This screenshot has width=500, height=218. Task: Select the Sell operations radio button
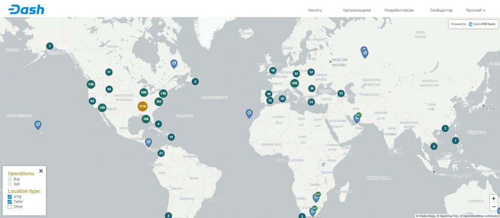(10, 184)
